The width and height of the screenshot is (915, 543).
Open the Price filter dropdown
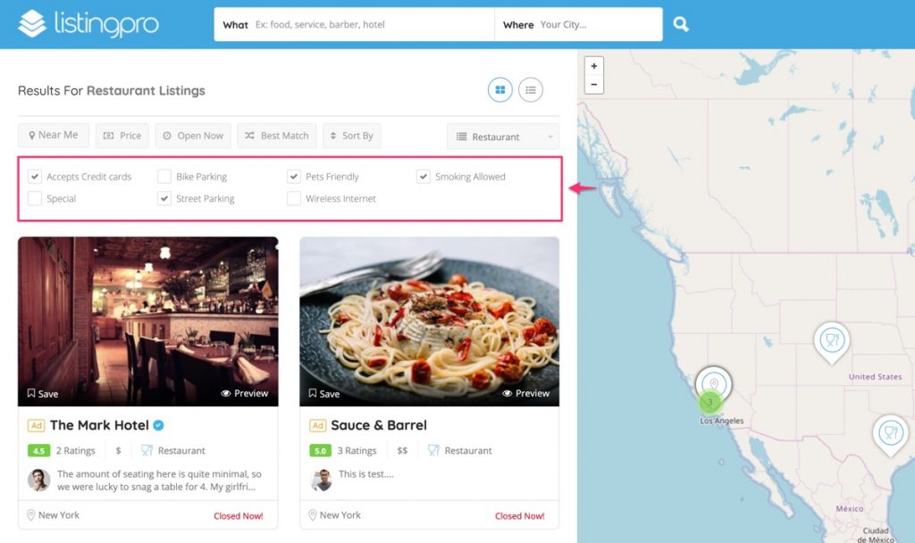(122, 135)
